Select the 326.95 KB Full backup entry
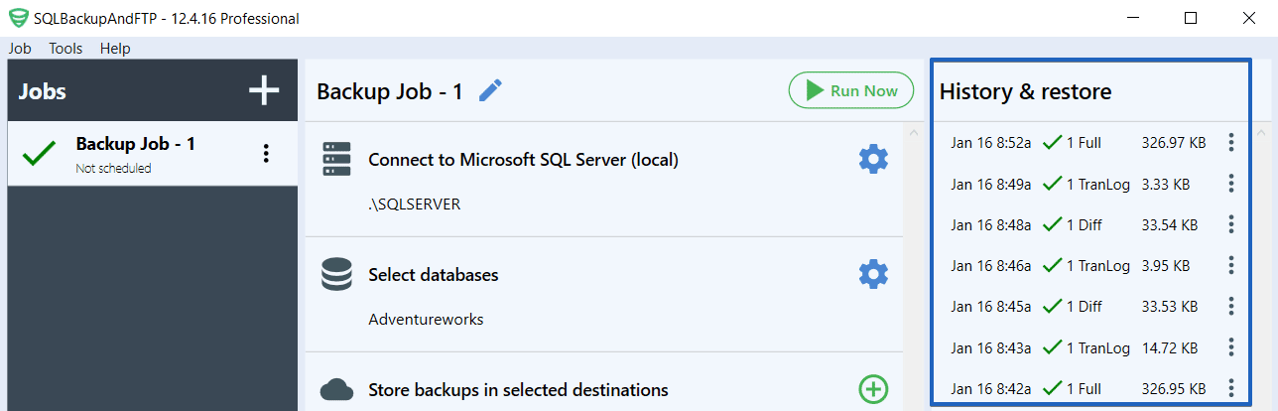The width and height of the screenshot is (1278, 411). pos(1091,388)
